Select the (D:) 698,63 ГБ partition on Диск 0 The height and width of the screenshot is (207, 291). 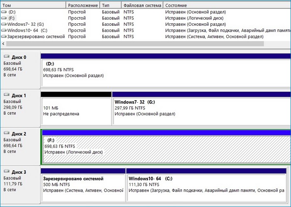166,72
